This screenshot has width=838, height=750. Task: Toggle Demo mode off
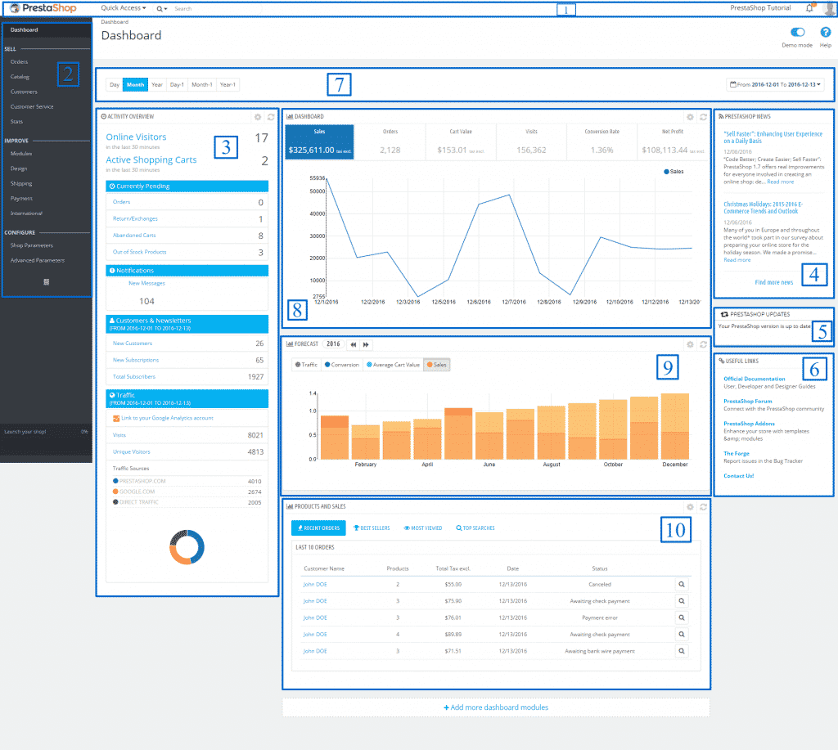(797, 33)
